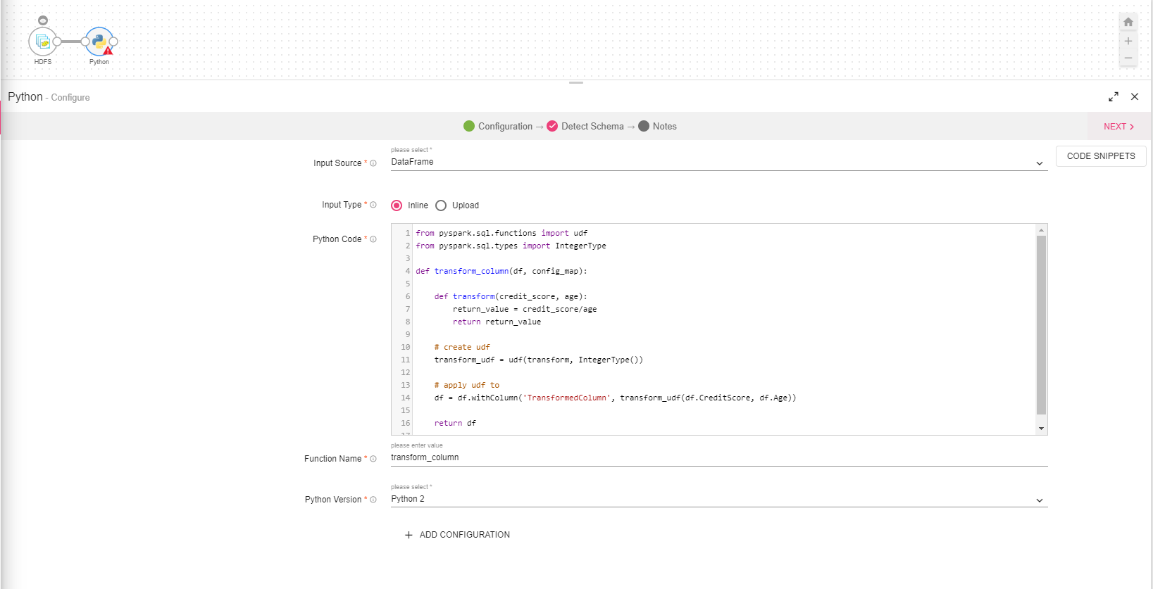
Task: Click the info icon beside Python Code
Action: [x=373, y=239]
